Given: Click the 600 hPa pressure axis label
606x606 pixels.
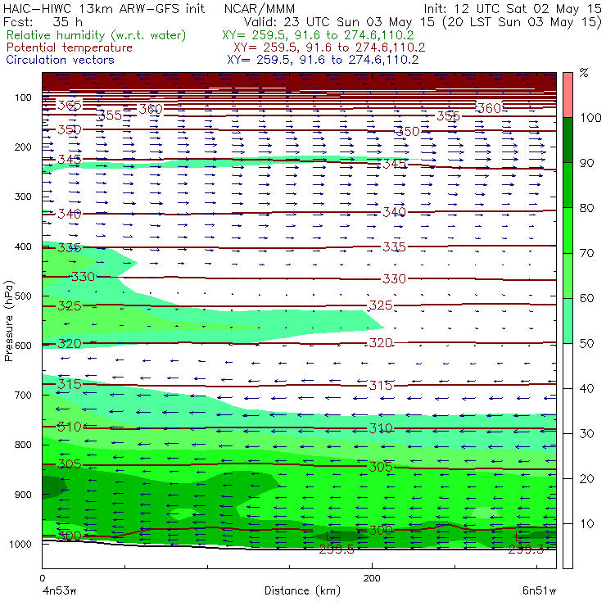Looking at the screenshot, I should [23, 346].
